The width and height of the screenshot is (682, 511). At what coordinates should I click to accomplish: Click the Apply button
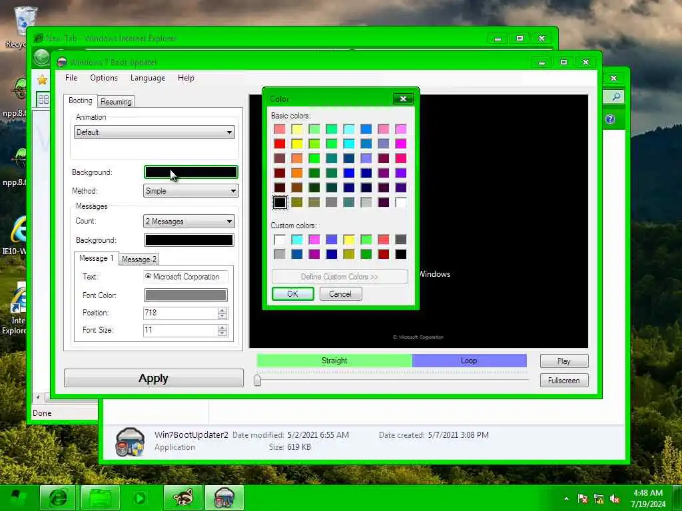coord(154,378)
